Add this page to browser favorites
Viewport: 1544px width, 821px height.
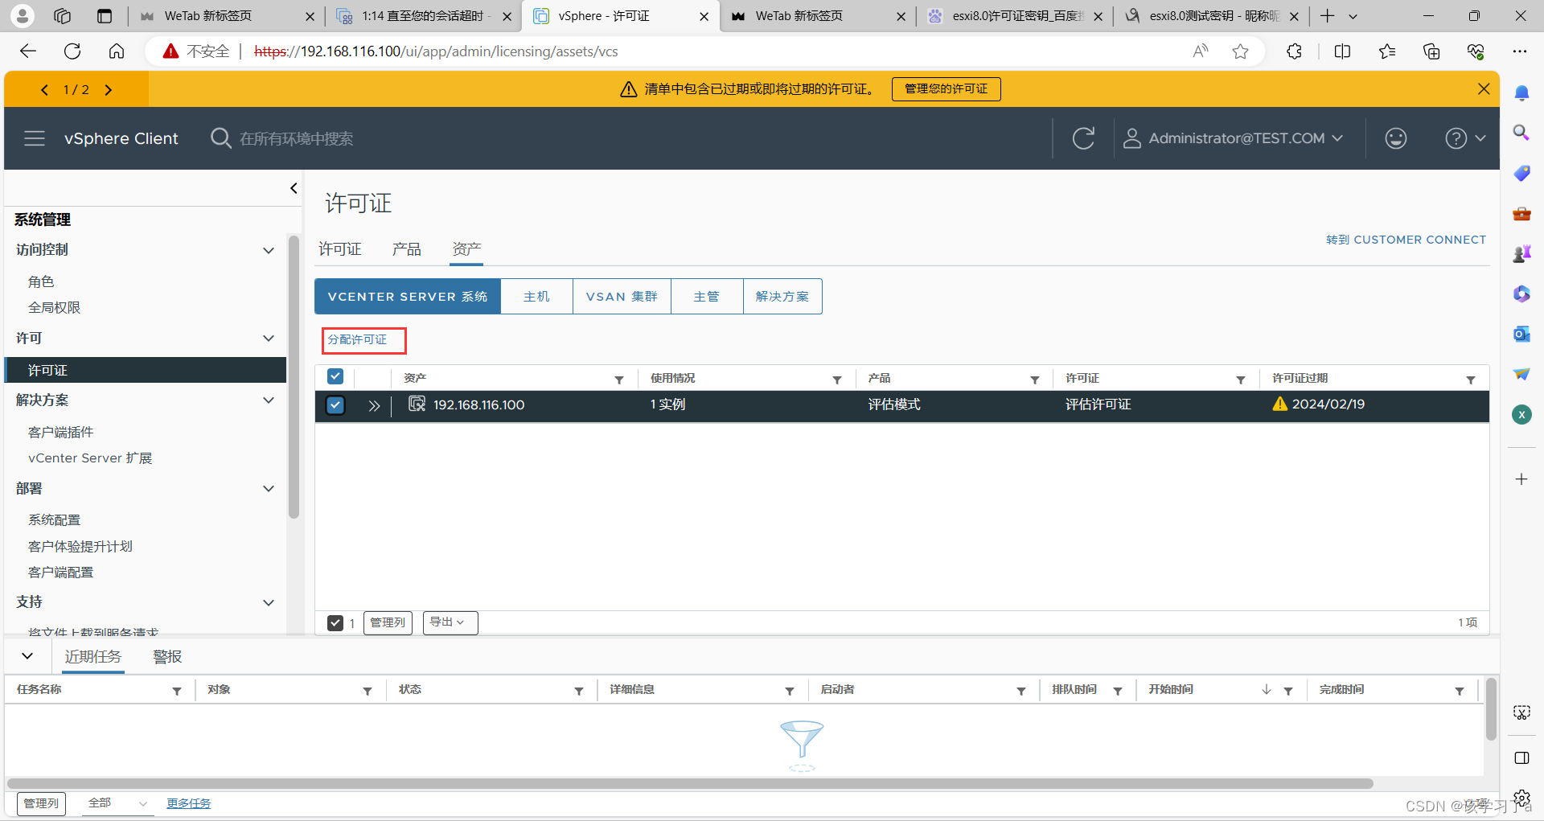pos(1240,51)
